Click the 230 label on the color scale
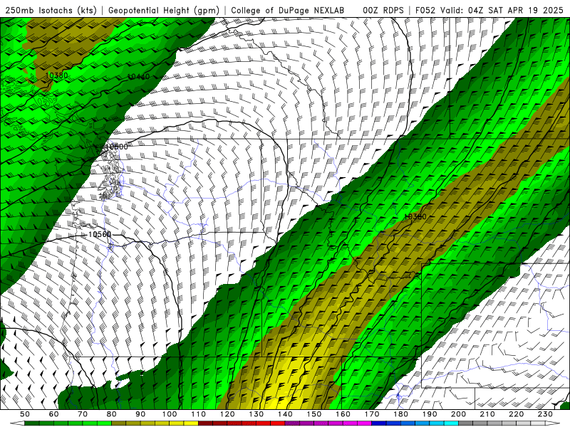Viewport: 570px width, 427px height. point(545,414)
